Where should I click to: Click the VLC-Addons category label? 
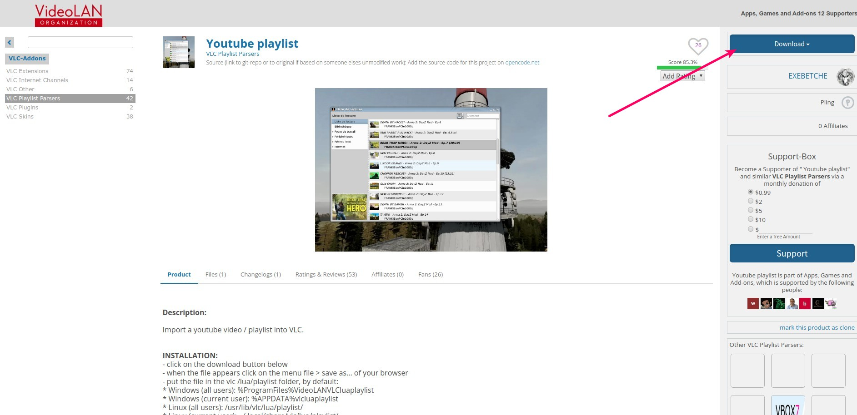[27, 59]
